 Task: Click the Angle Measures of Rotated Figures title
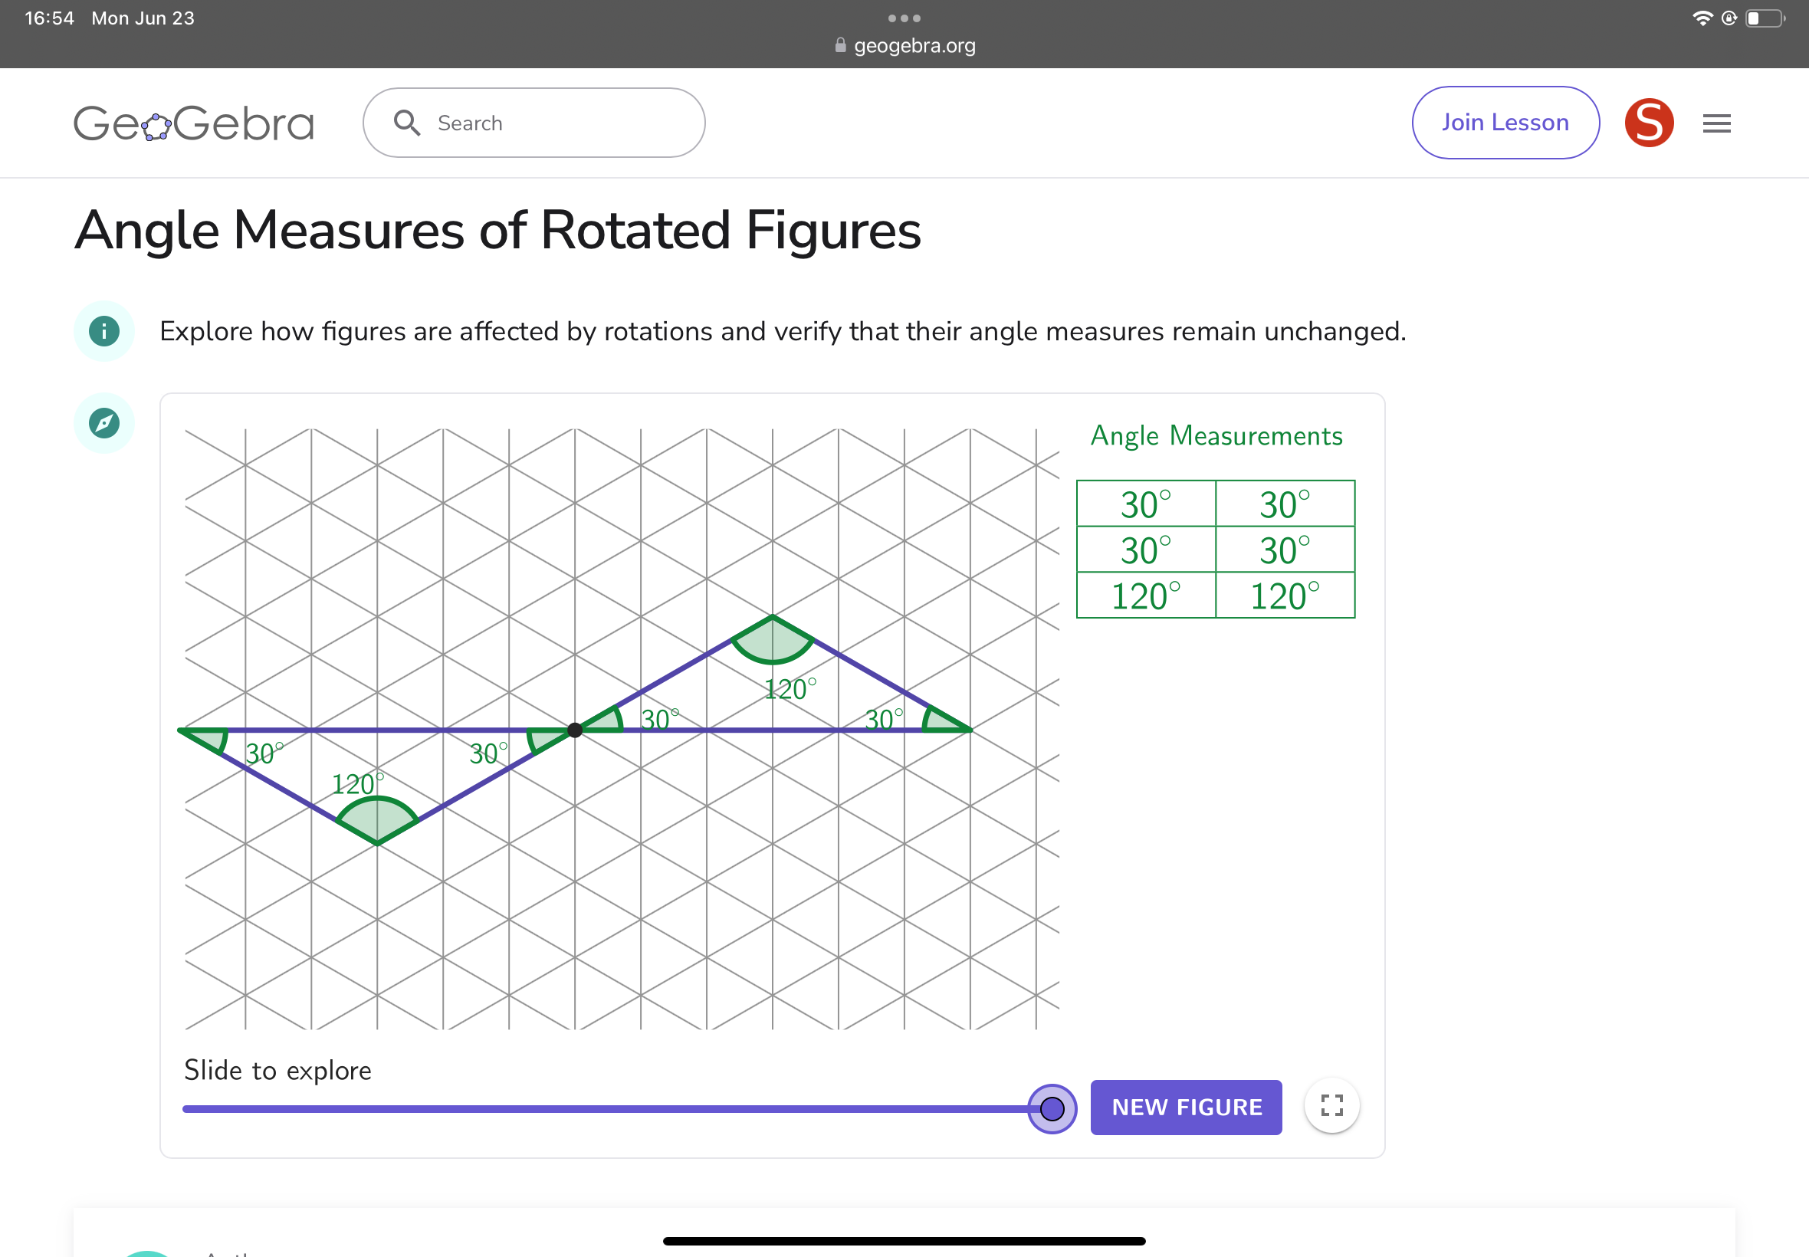click(497, 231)
